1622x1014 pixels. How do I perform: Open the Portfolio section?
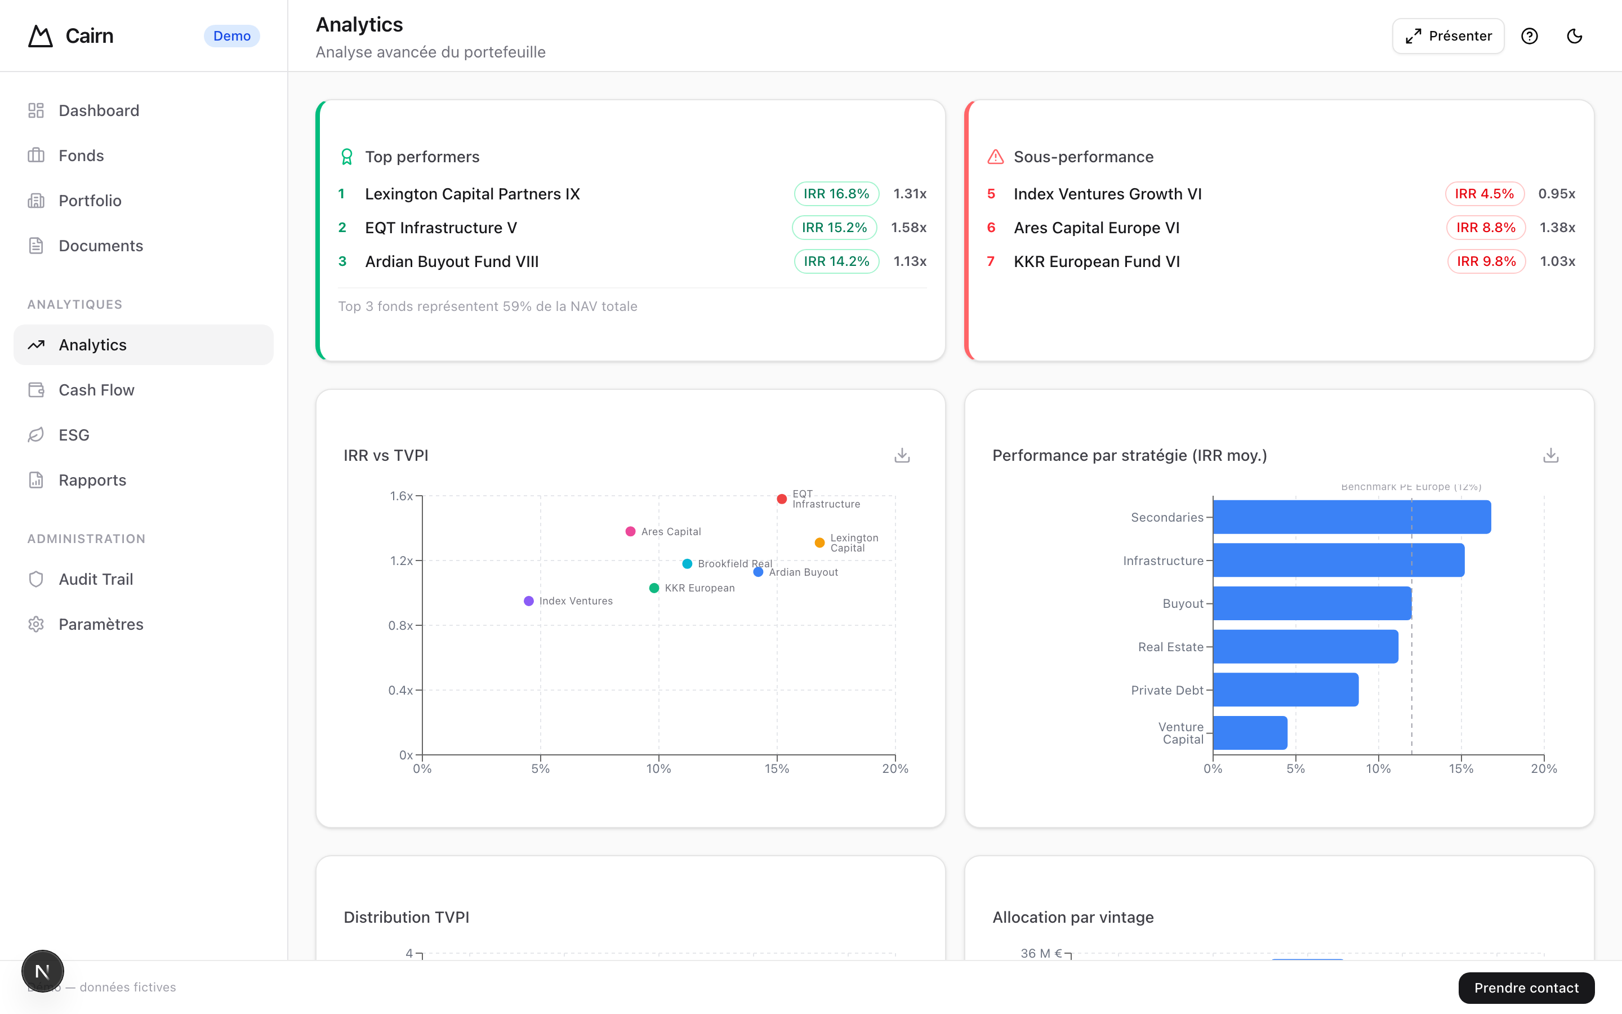[x=90, y=201]
